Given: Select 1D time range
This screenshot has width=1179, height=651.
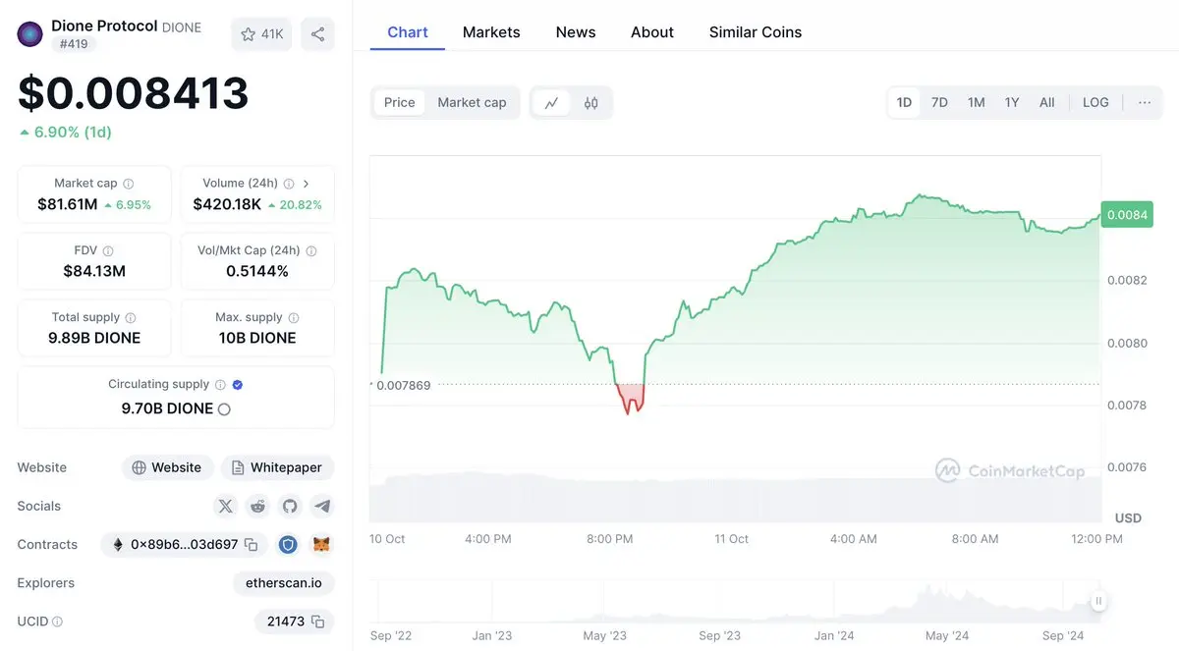Looking at the screenshot, I should tap(904, 102).
